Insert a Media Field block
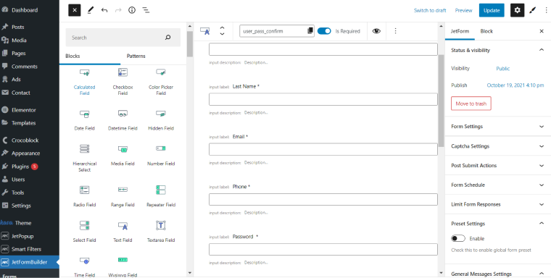 click(123, 156)
